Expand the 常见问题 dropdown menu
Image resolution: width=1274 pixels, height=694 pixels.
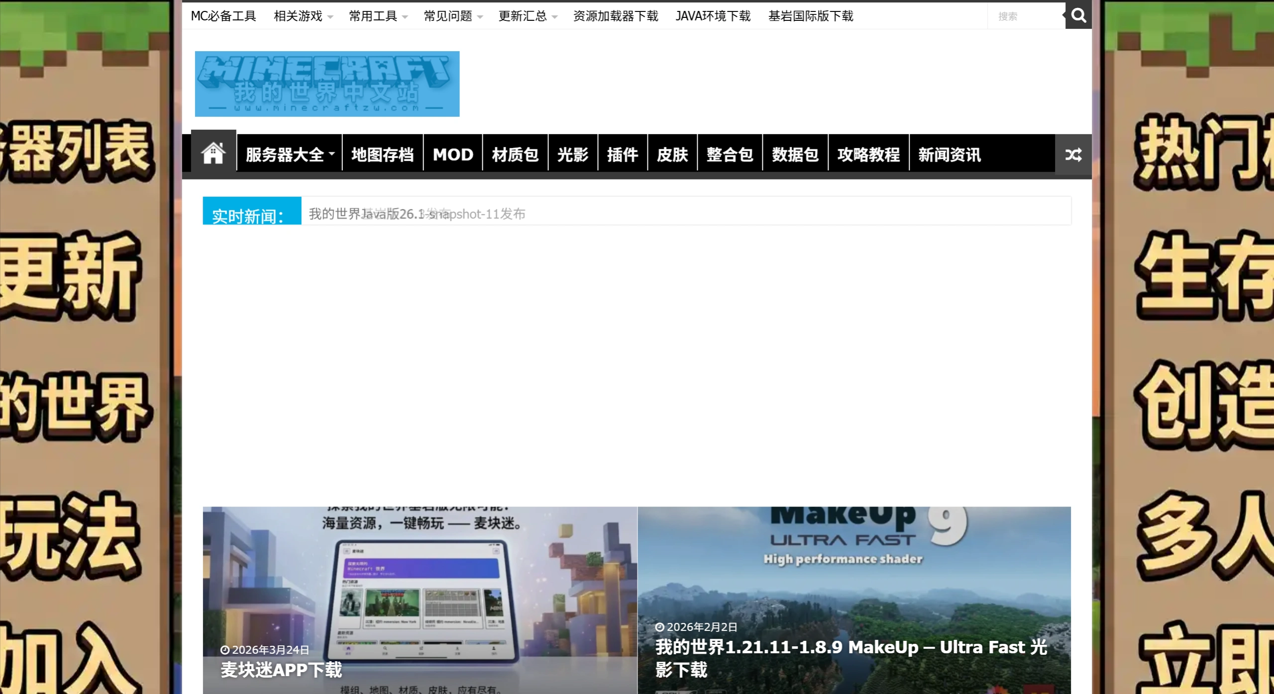tap(453, 16)
